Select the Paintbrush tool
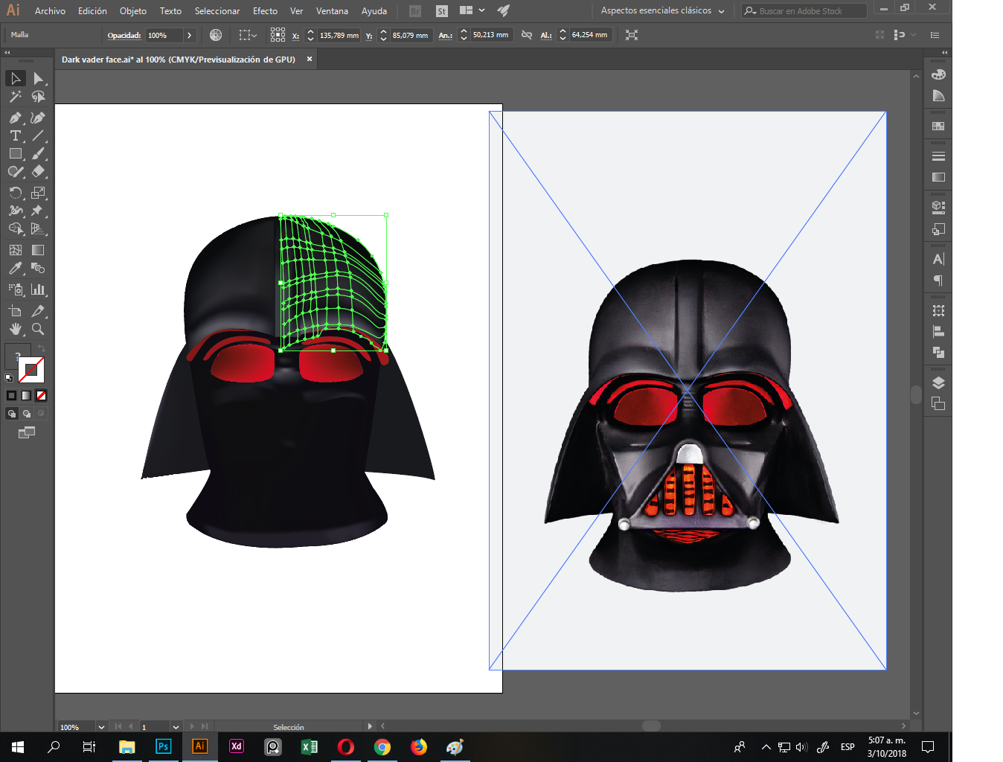Image resolution: width=1003 pixels, height=762 pixels. (38, 153)
